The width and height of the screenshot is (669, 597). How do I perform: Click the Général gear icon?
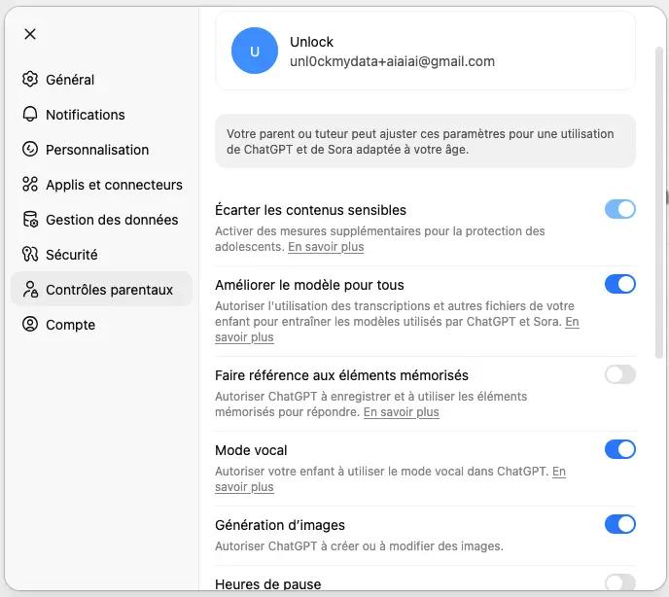pos(30,80)
